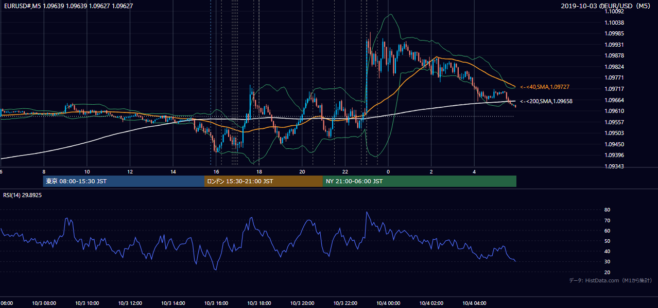658x308 pixels.
Task: Click the 10/3 10:00 time label
Action: pos(86,303)
